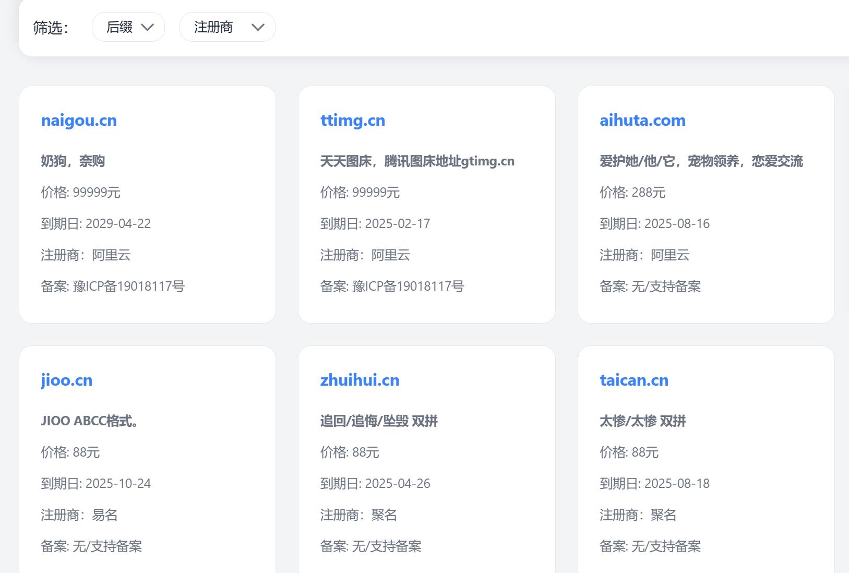The height and width of the screenshot is (573, 849).
Task: Click the 天天图床 description on the ttimg.cn card
Action: tap(417, 161)
